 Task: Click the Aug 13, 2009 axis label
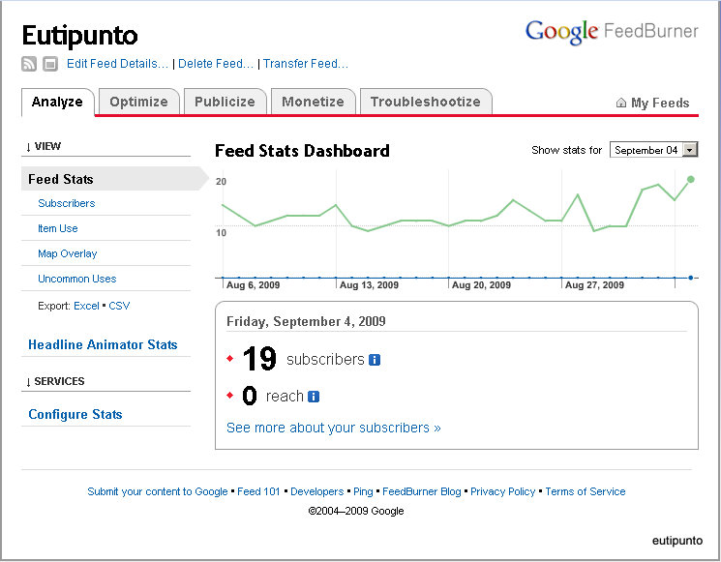coord(369,285)
